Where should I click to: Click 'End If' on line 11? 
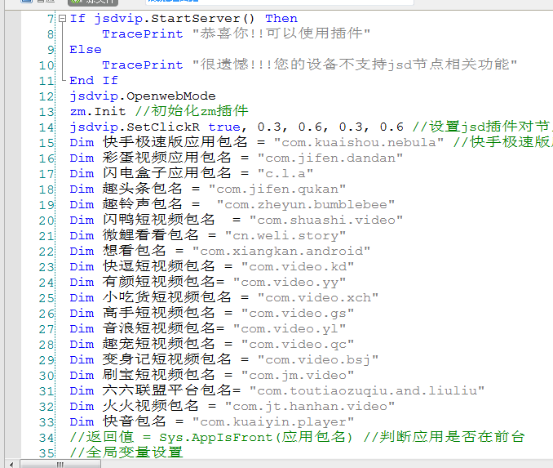94,81
